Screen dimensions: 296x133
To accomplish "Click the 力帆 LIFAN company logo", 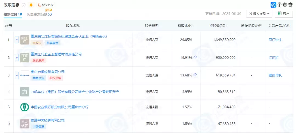I will 24,75.
